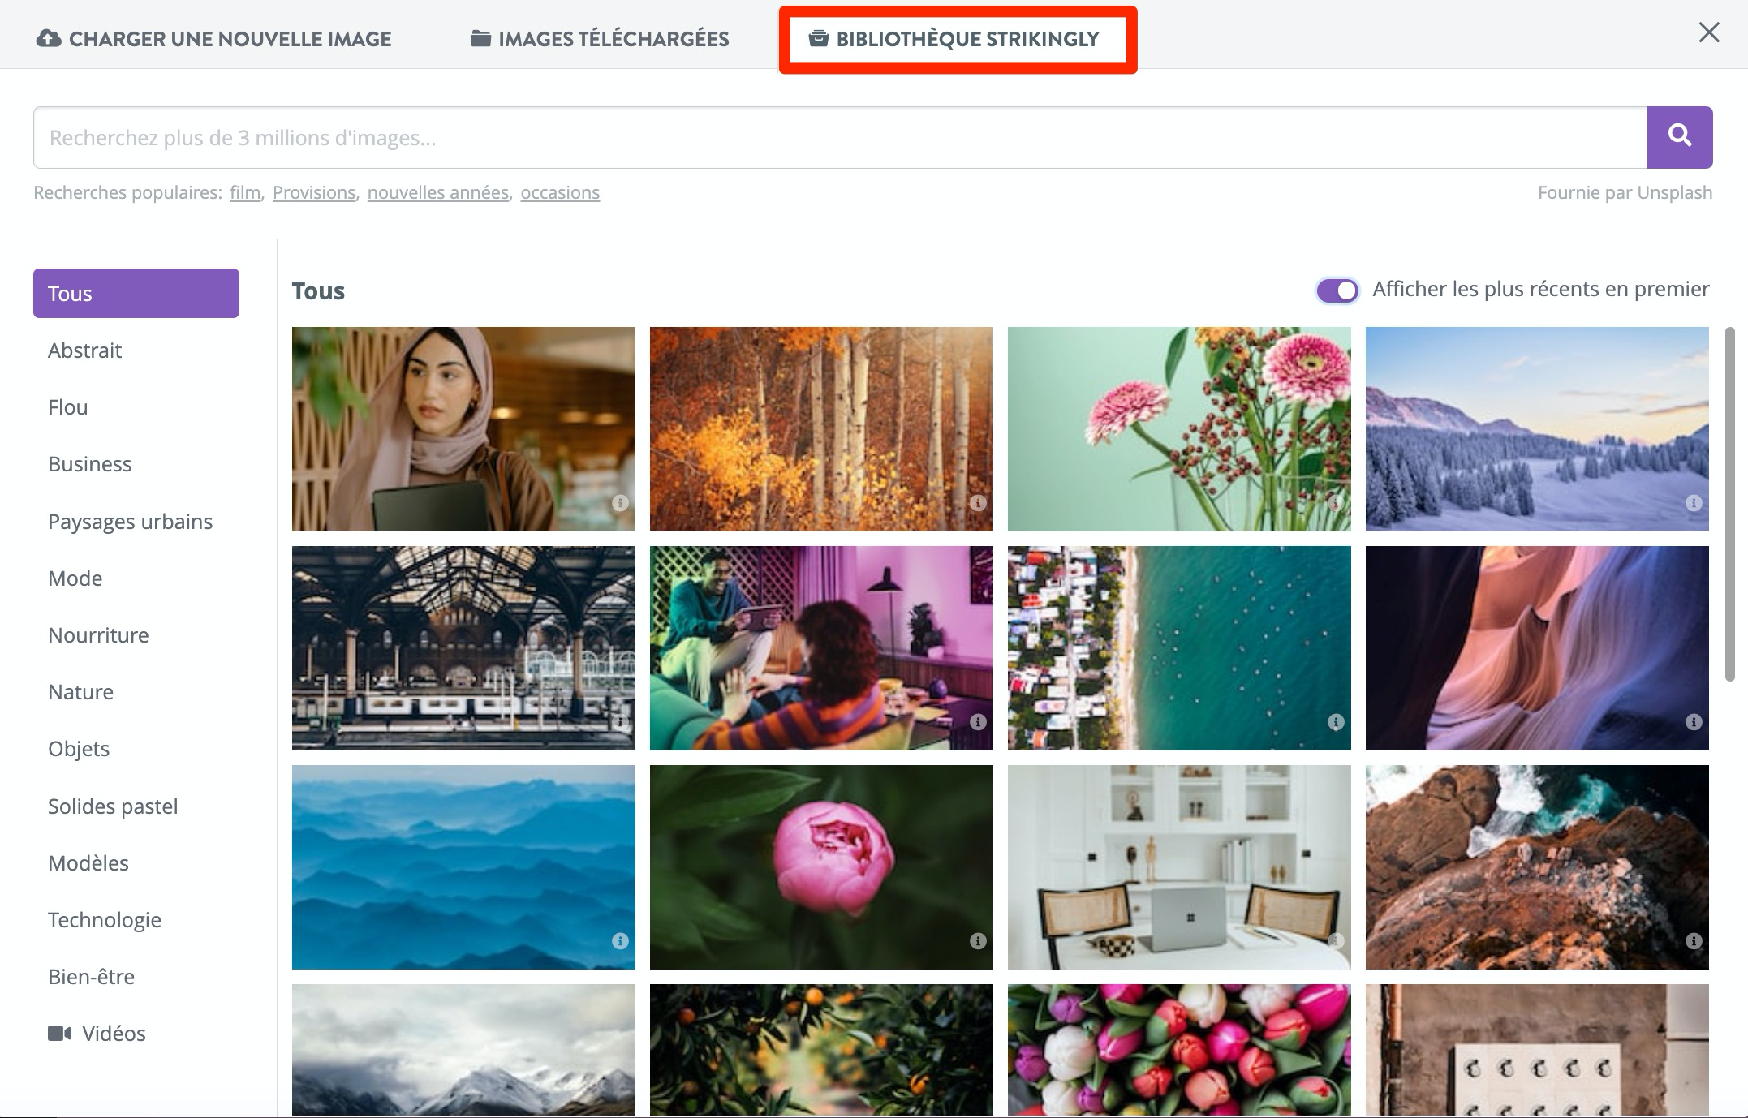Open info icon on blue mountains photo

(x=620, y=941)
